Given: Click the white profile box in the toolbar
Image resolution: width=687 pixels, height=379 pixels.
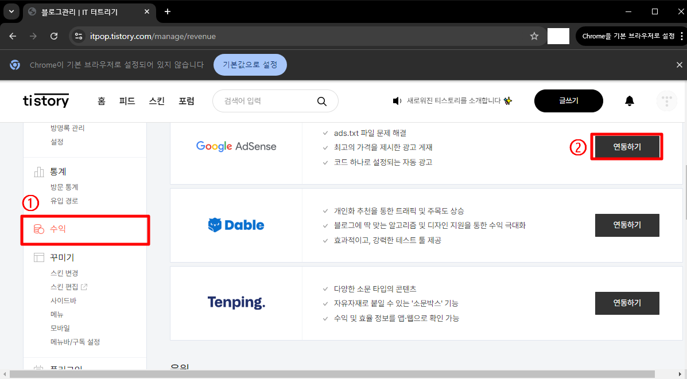Looking at the screenshot, I should [x=558, y=36].
